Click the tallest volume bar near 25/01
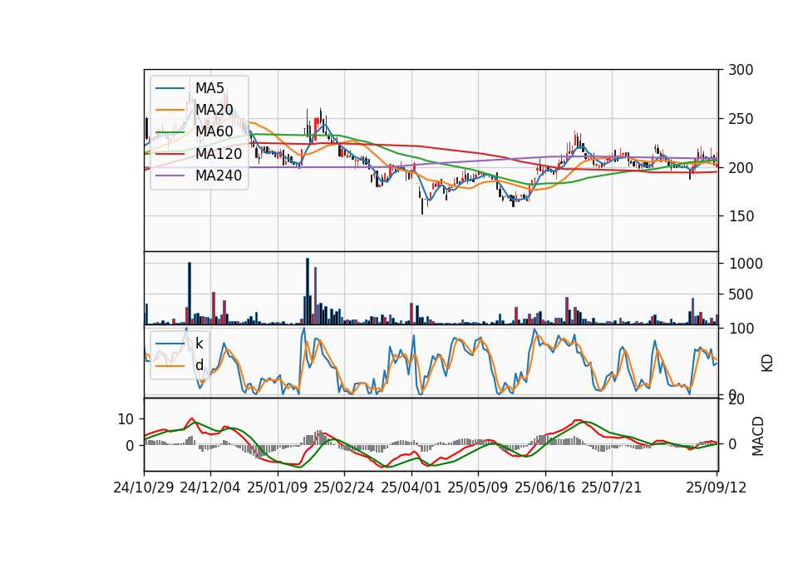This screenshot has width=798, height=574. click(308, 291)
